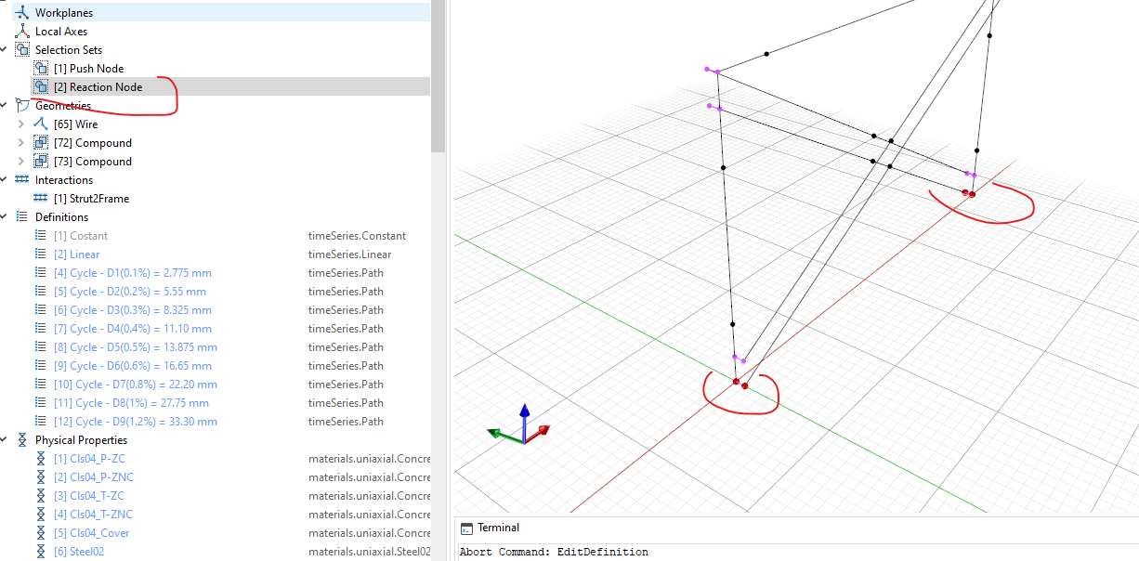1139x561 pixels.
Task: Click the Geometries group icon
Action: coord(22,105)
